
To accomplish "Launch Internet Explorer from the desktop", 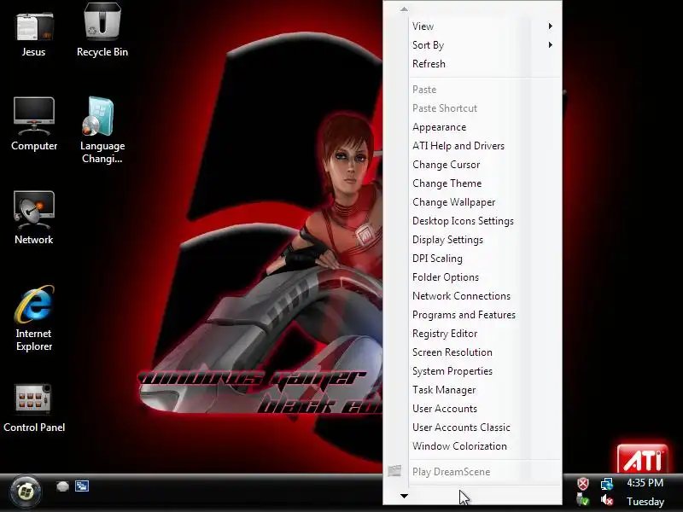I will (34, 317).
